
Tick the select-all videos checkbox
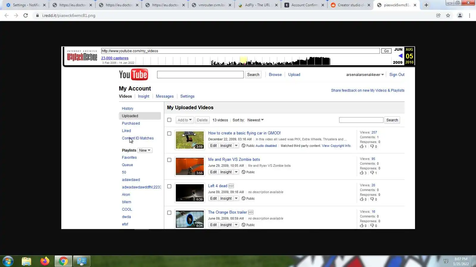click(169, 120)
